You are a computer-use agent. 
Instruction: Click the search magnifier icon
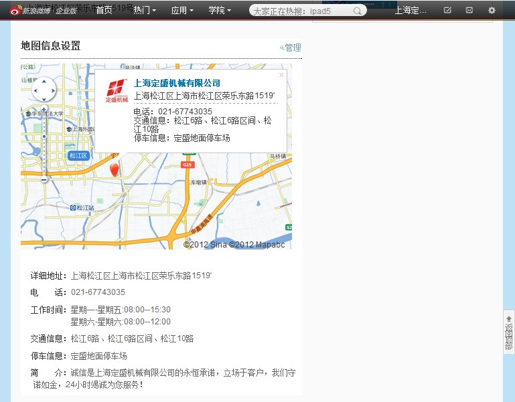pyautogui.click(x=358, y=11)
